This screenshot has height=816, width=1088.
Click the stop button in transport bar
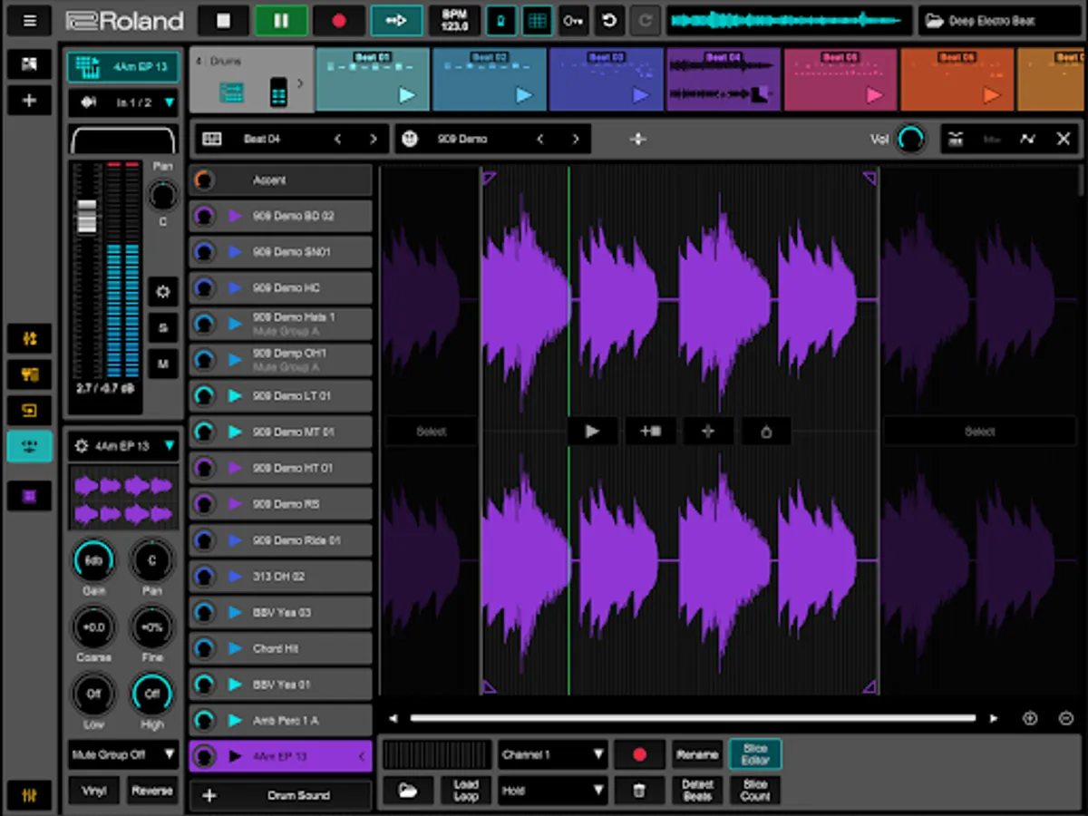click(223, 20)
